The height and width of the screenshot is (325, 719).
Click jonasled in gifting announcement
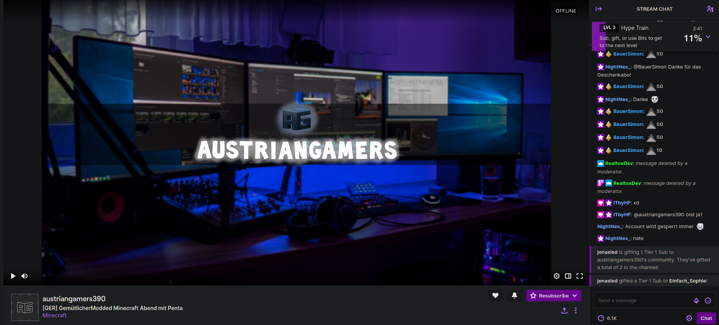[x=607, y=252]
